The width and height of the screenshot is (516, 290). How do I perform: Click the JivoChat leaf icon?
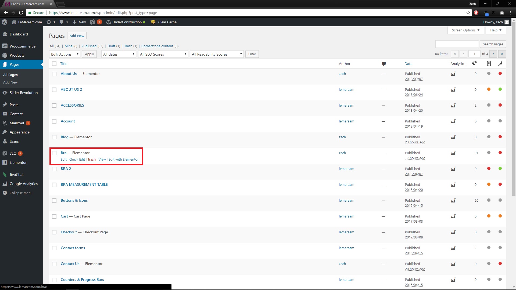(5, 175)
